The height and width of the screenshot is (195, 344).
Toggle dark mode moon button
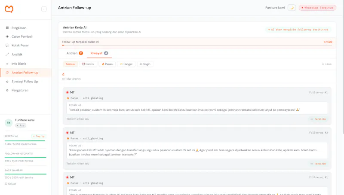click(x=292, y=8)
